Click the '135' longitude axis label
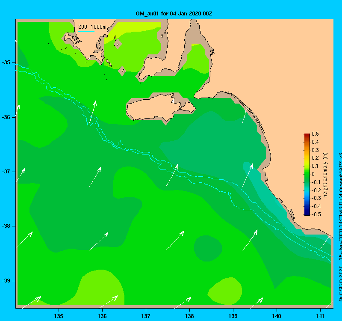342x321 pixels. pyautogui.click(x=59, y=316)
